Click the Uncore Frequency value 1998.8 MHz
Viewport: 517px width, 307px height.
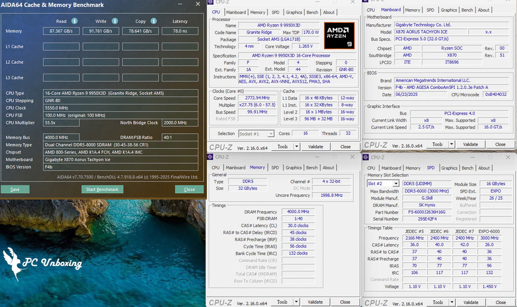tap(332, 195)
